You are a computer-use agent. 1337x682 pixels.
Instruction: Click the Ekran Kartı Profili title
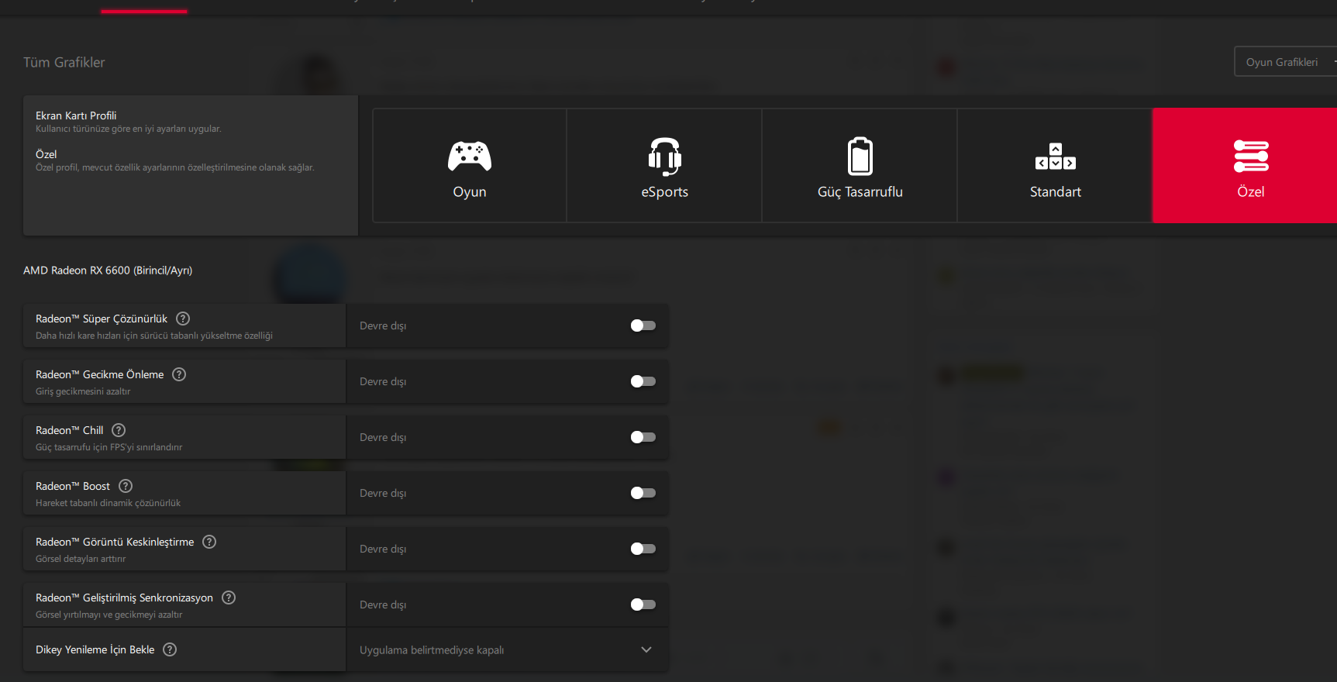[76, 115]
